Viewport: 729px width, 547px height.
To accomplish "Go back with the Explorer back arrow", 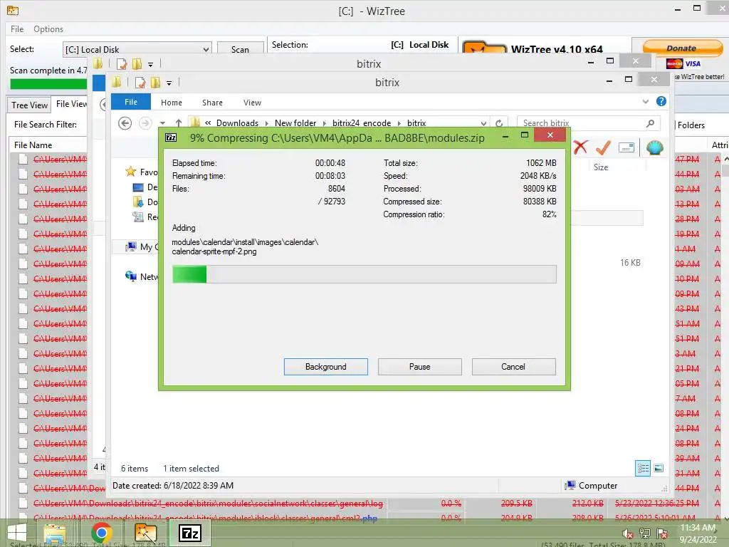I will point(125,123).
